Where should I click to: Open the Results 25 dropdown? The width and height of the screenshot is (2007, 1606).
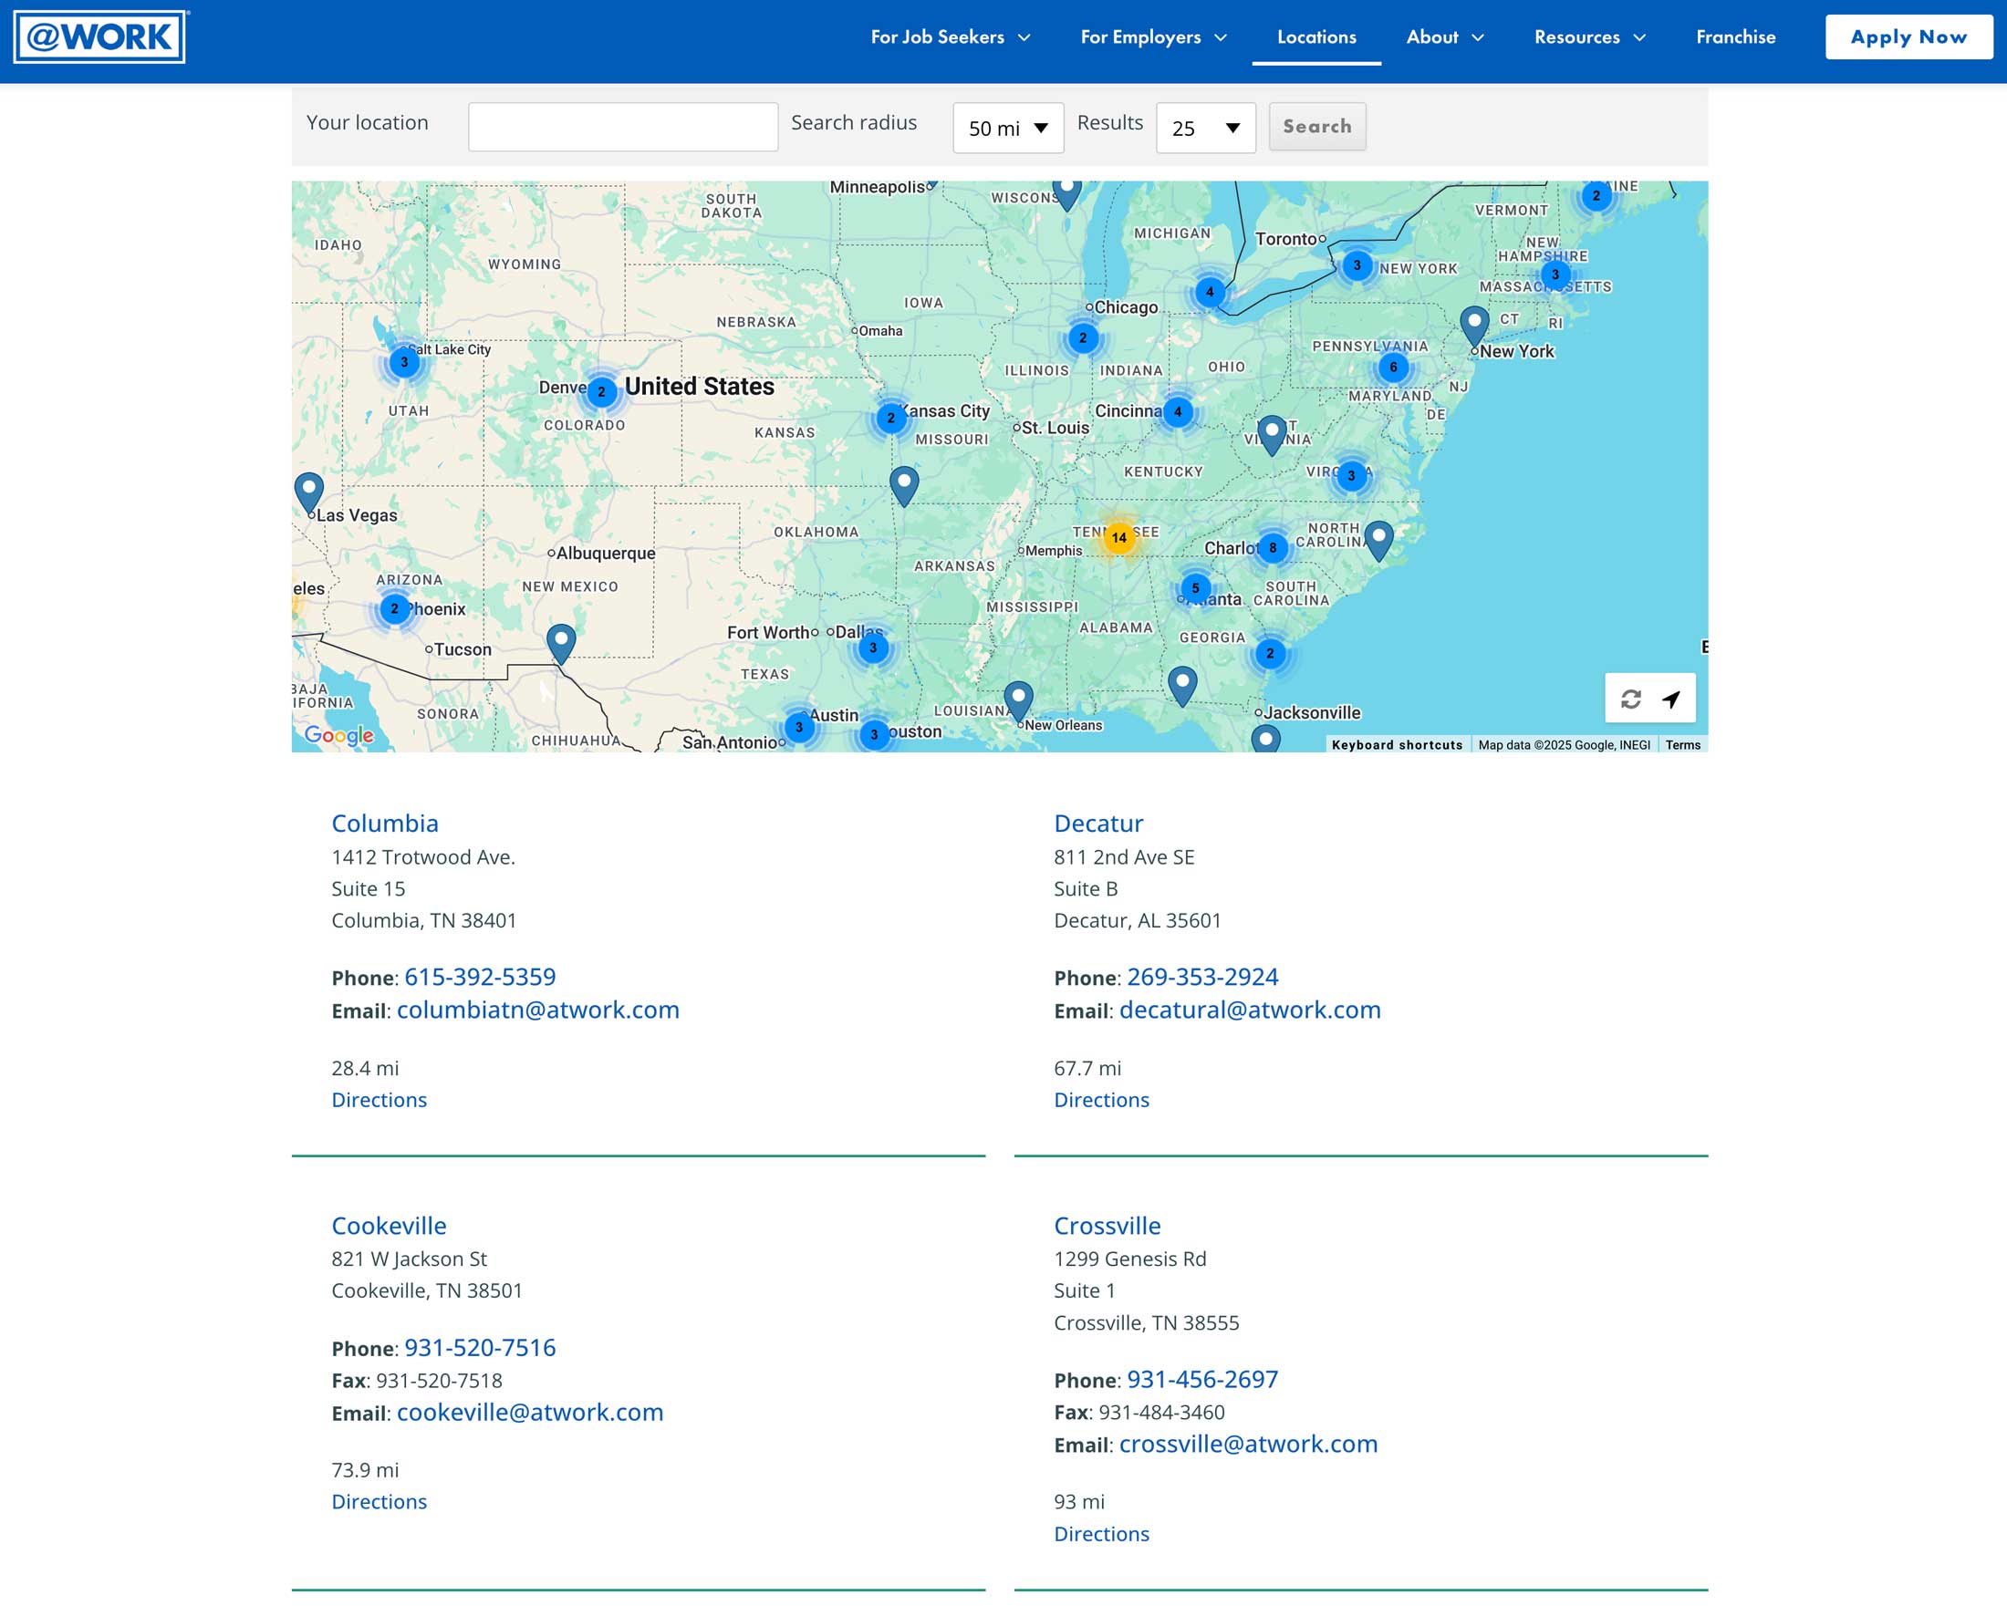pyautogui.click(x=1205, y=128)
